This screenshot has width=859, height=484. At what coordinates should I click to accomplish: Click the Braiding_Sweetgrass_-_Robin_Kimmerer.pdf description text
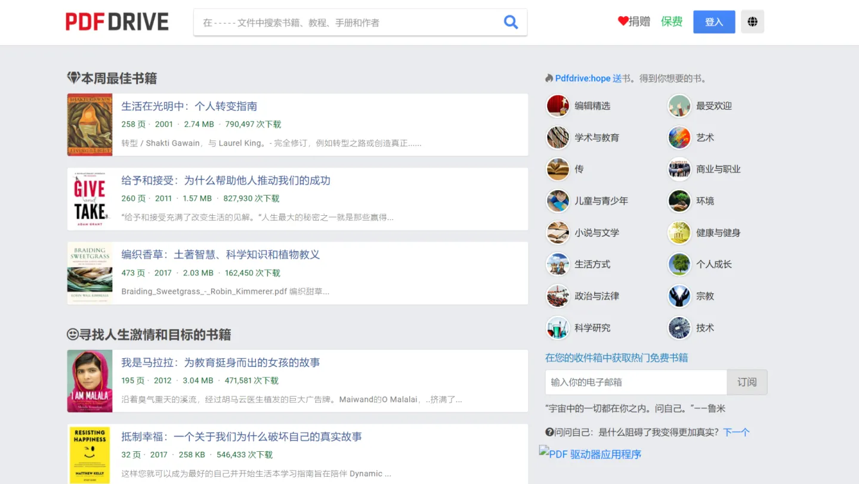225,291
